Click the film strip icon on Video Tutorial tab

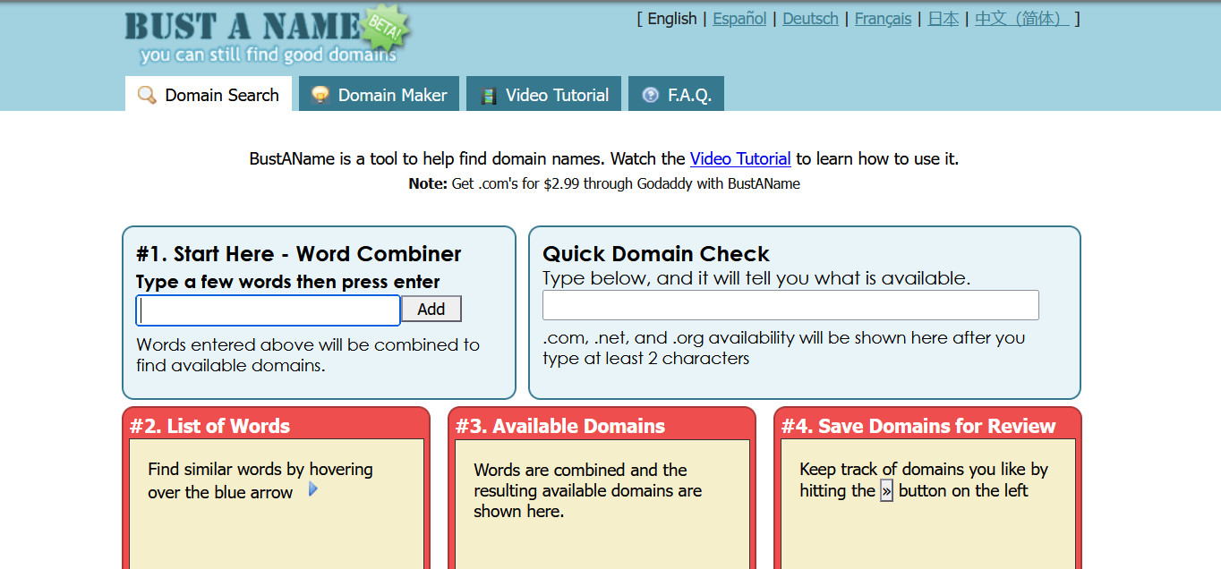488,96
